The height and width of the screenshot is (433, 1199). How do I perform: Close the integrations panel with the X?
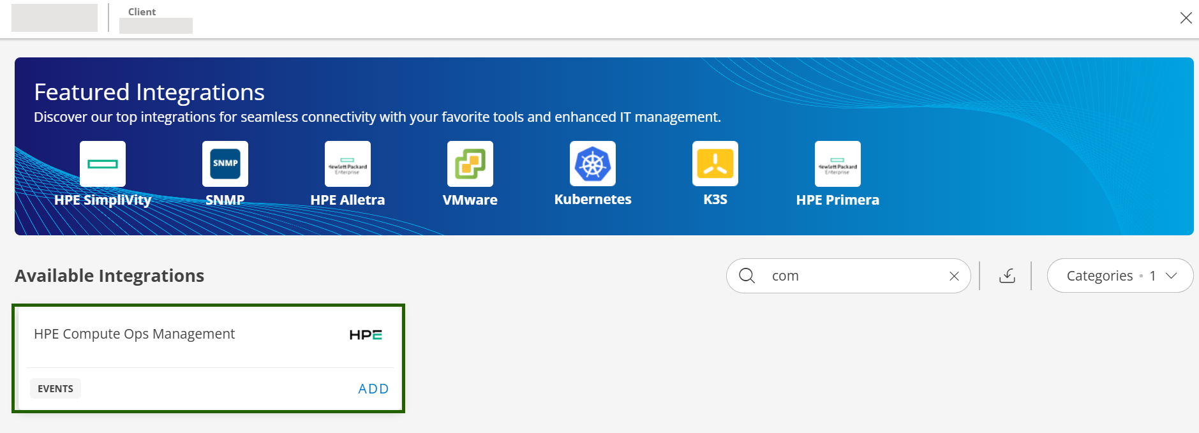[1186, 18]
